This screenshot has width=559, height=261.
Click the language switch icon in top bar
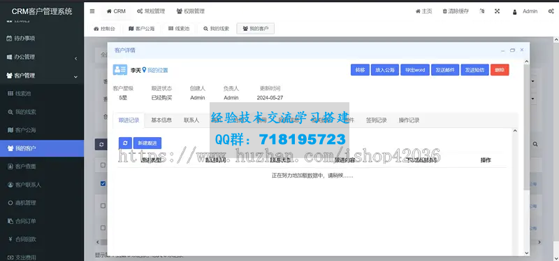click(482, 11)
